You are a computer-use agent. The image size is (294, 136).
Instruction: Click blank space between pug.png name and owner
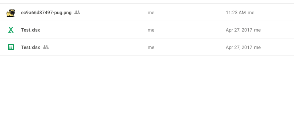pos(114,13)
